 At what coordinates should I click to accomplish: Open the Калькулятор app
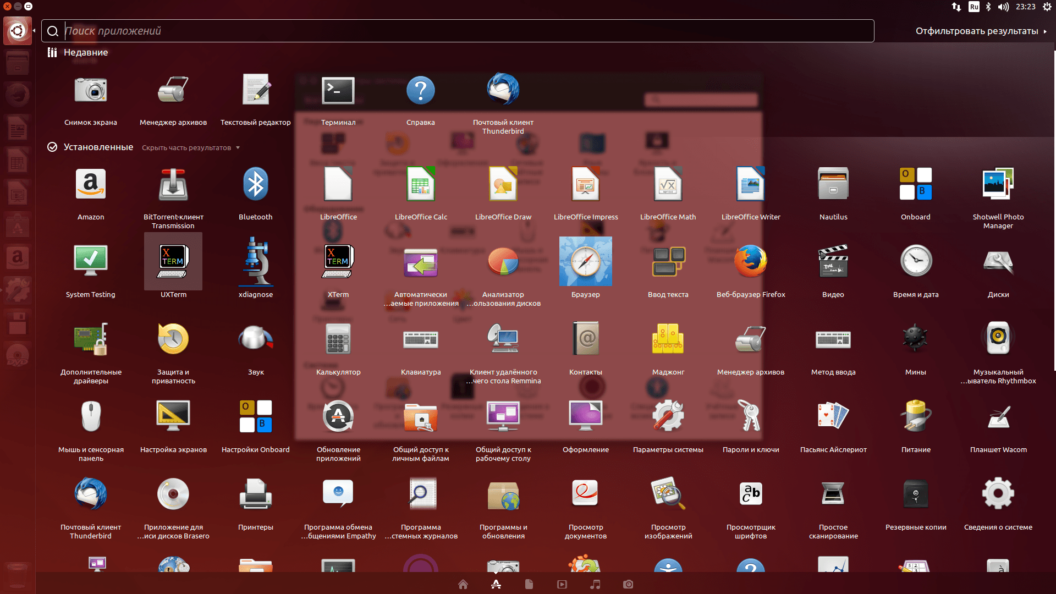coord(338,339)
